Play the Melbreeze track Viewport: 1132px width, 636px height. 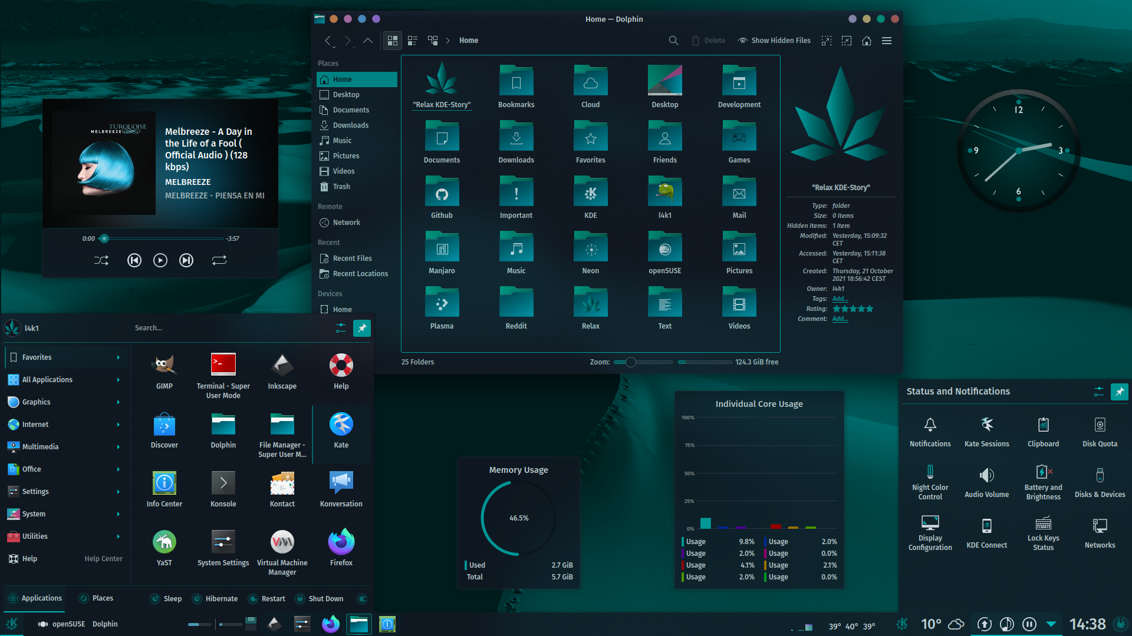pos(160,260)
